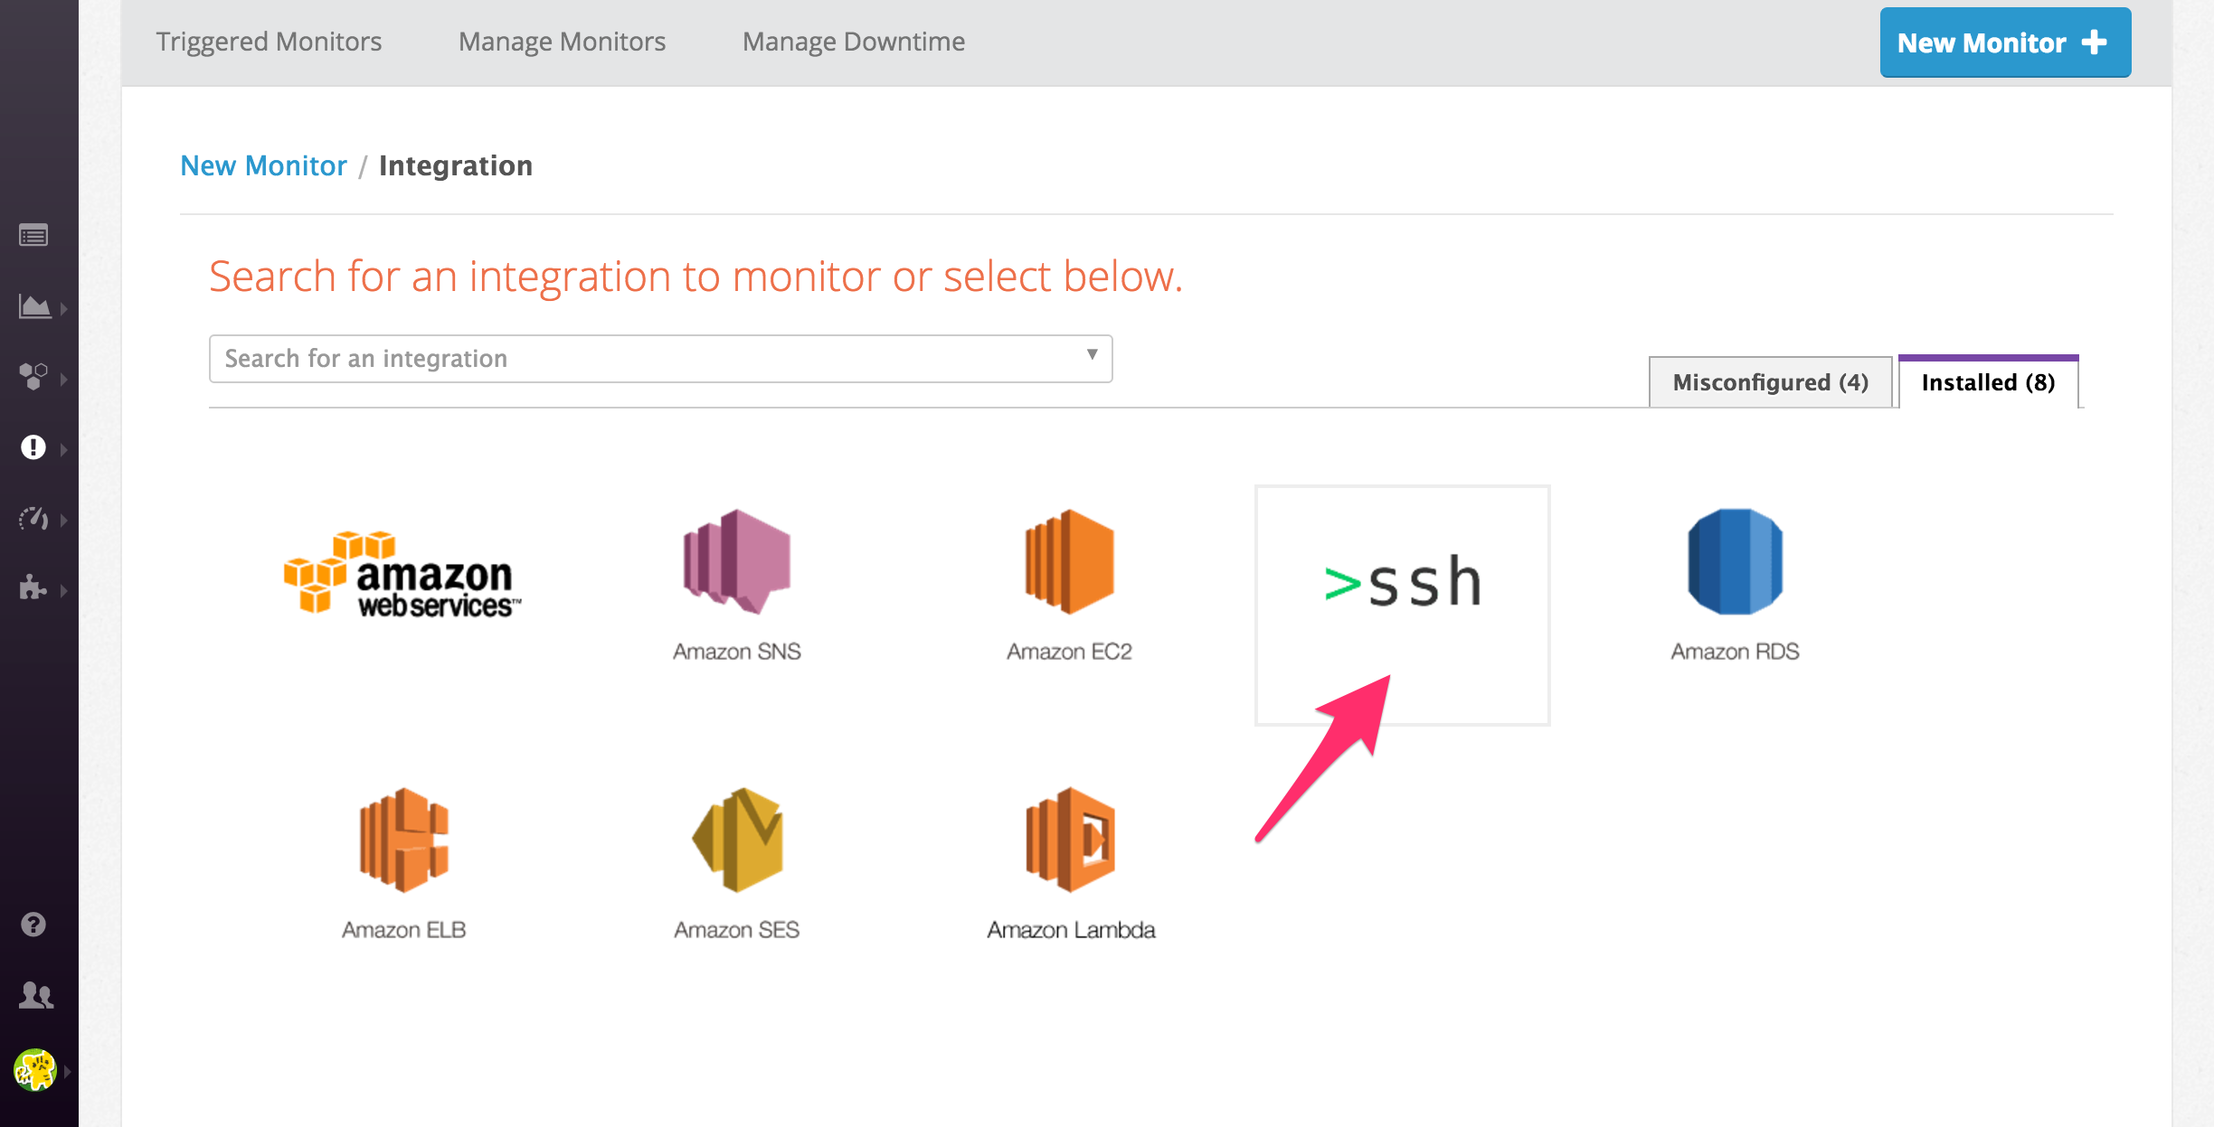Switch to the Misconfigured (4) tab
2214x1127 pixels.
tap(1769, 382)
